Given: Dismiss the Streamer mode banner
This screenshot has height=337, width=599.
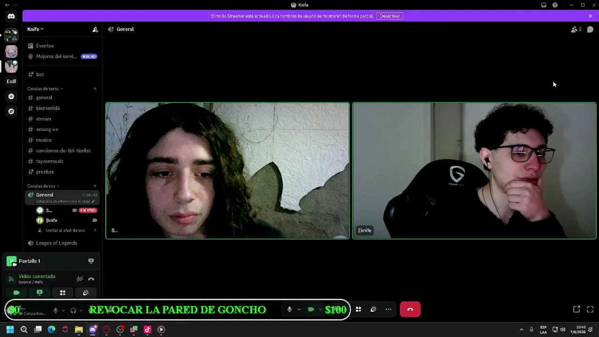Looking at the screenshot, I should point(591,16).
